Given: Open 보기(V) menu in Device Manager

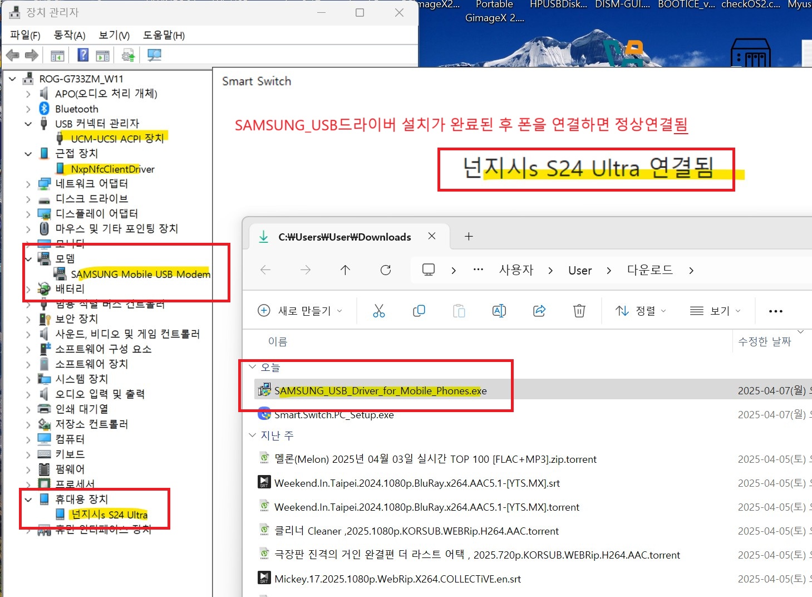Looking at the screenshot, I should (x=114, y=35).
